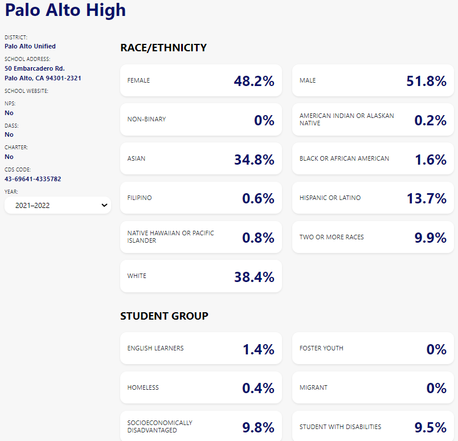
Task: Click the Female 48.2% card
Action: point(201,81)
